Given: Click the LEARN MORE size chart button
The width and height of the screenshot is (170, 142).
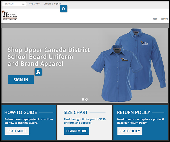Looking at the screenshot, I should 77,131.
